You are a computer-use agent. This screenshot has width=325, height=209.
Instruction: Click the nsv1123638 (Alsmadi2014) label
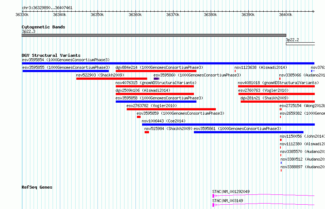(x=261, y=68)
